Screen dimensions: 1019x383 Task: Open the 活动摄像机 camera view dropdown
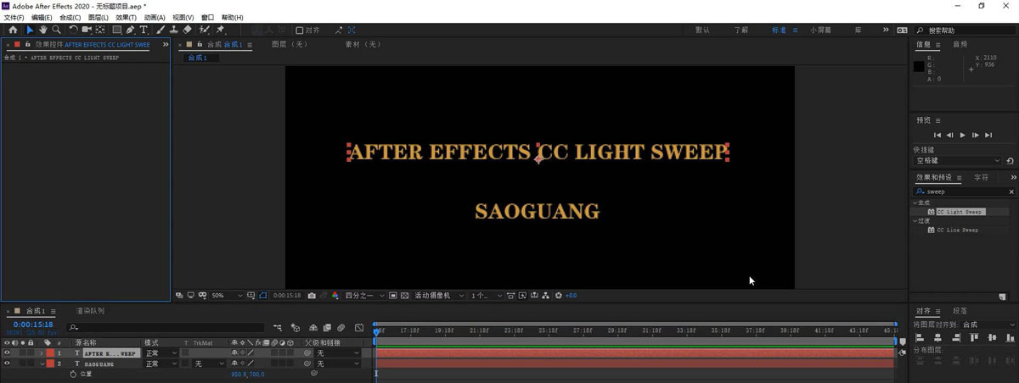439,296
